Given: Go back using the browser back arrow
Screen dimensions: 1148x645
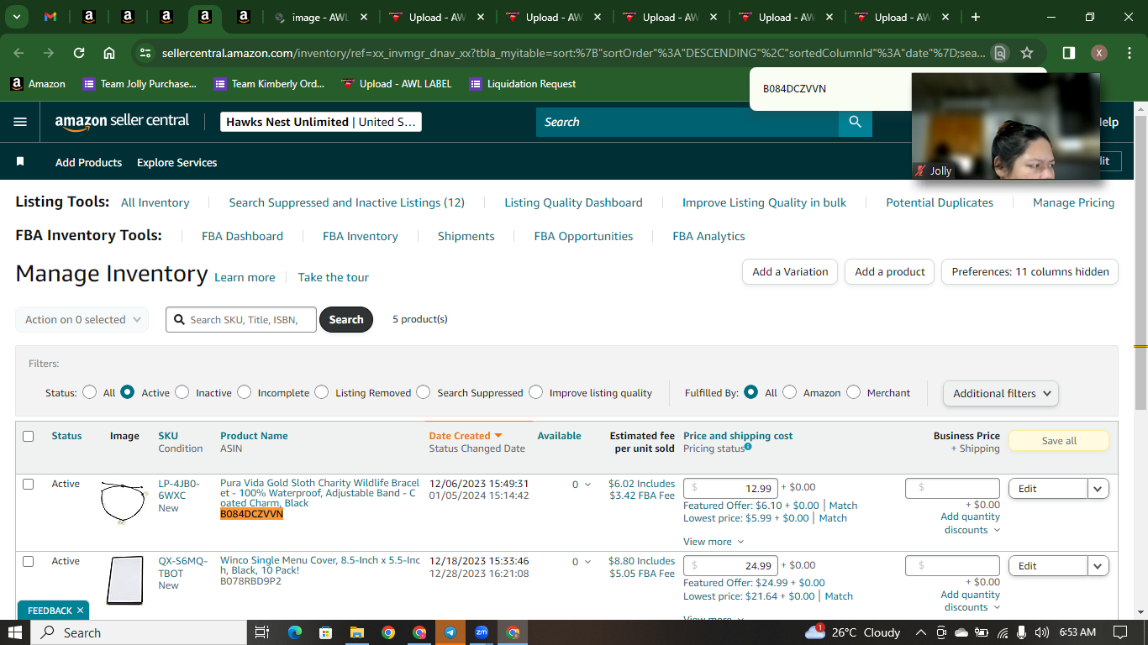Looking at the screenshot, I should [x=18, y=53].
